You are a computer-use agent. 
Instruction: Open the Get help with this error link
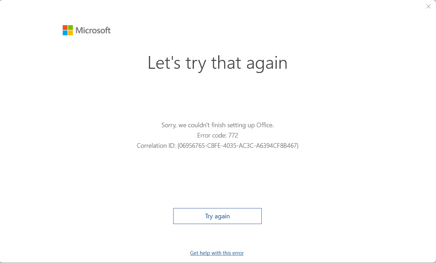[x=217, y=253]
